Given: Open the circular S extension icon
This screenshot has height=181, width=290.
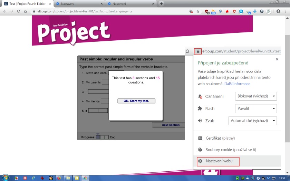Looking at the screenshot, I should click(269, 11).
